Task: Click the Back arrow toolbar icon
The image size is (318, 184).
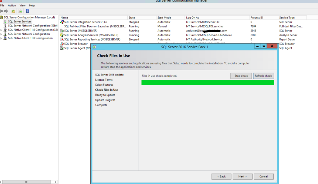Action: click(1, 11)
